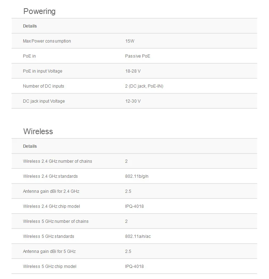Select the 802.11a/n/ac standards value

138,236
